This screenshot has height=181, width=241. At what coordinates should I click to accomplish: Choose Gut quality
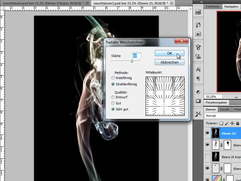pyautogui.click(x=113, y=103)
